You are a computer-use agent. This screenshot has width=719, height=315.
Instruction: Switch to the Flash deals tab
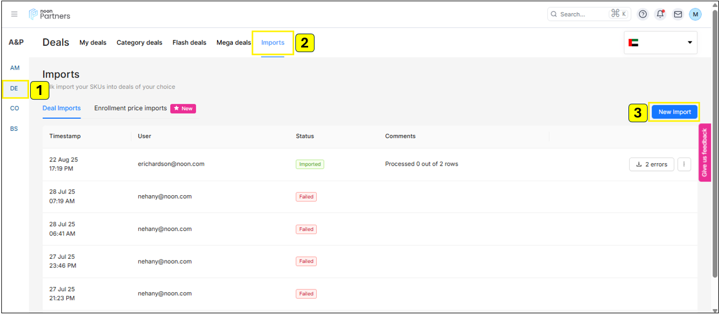189,42
